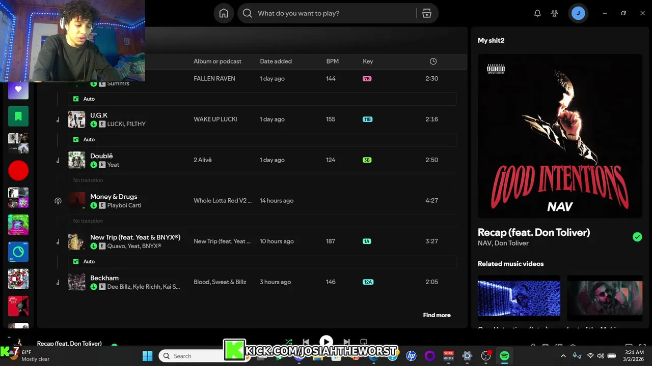Select the New Trip (feat. Yeat & BNYX®) title
This screenshot has height=366, width=652.
[135, 237]
